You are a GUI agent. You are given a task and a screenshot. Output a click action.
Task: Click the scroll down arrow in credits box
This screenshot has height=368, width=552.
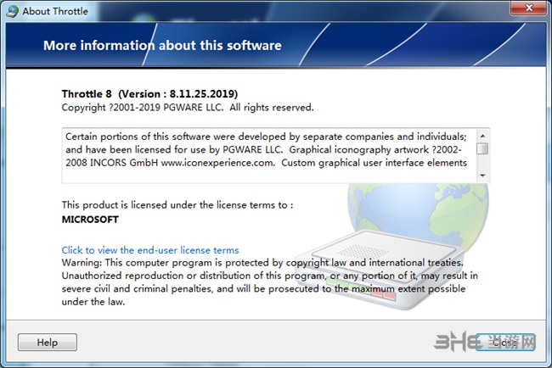click(x=482, y=176)
